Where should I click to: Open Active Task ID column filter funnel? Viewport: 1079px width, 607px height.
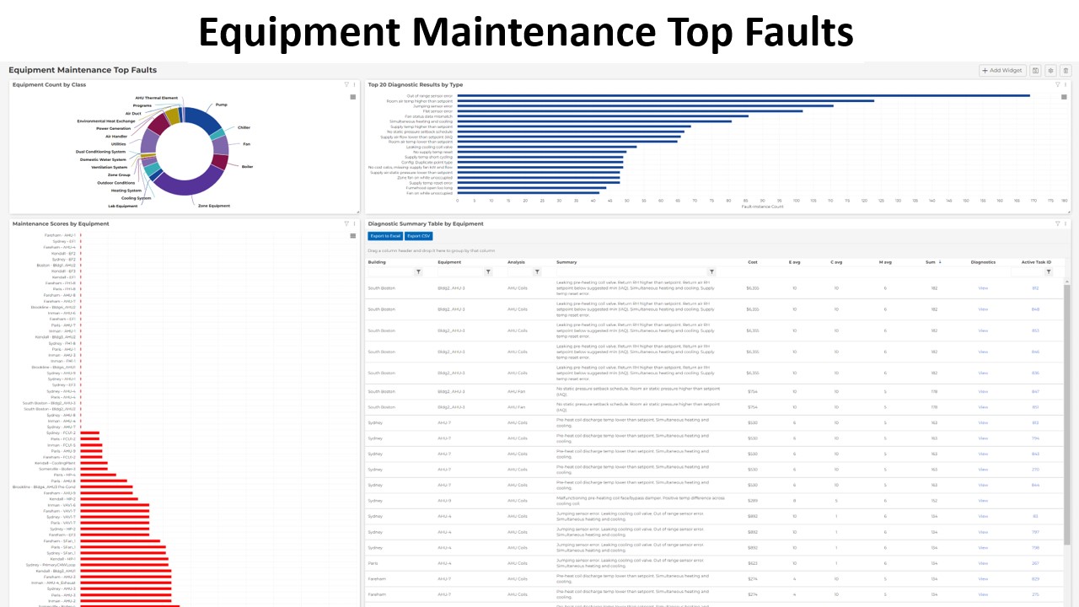(x=1049, y=272)
